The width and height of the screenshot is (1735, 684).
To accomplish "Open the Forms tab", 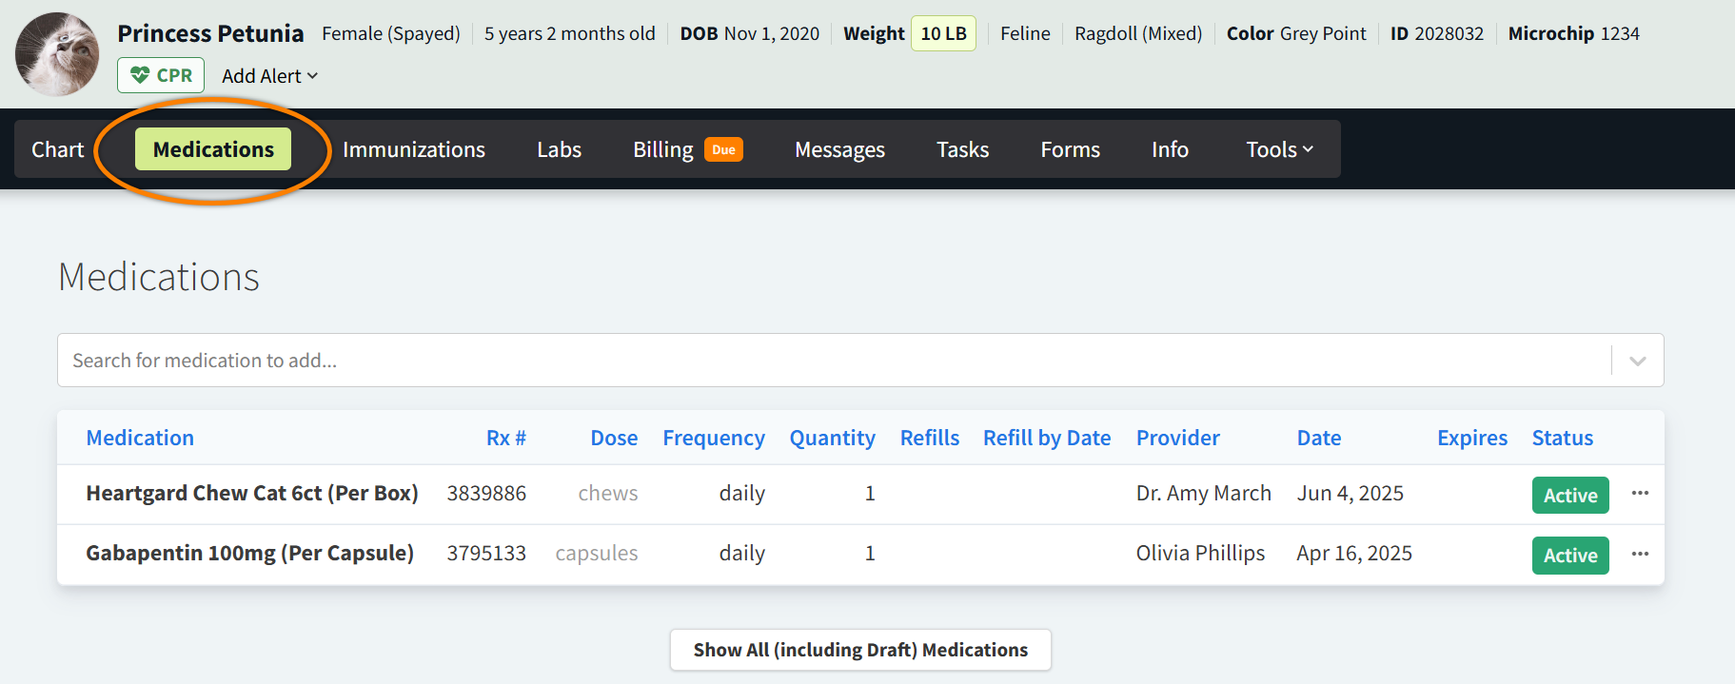I will 1070,149.
